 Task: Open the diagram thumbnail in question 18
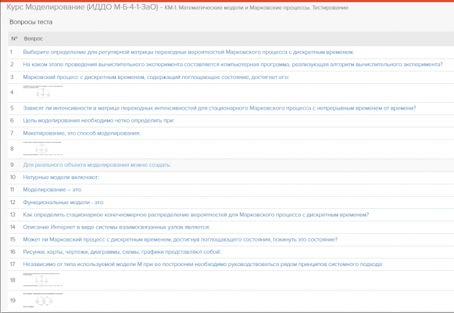pos(43,280)
